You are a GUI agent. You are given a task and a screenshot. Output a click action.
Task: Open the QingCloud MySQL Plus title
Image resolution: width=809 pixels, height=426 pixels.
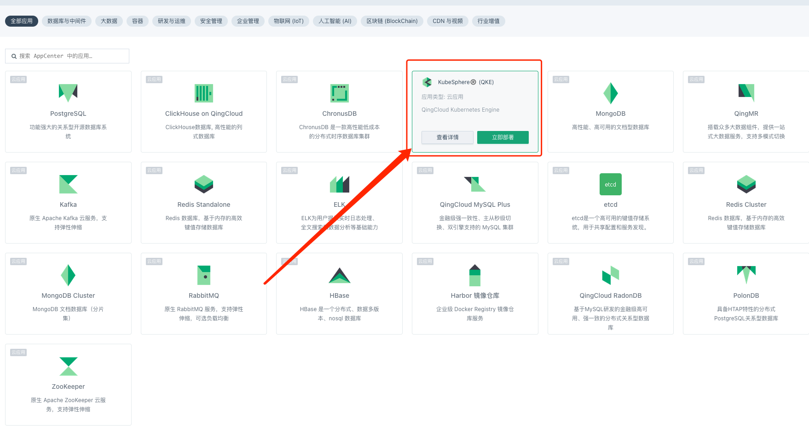(475, 204)
